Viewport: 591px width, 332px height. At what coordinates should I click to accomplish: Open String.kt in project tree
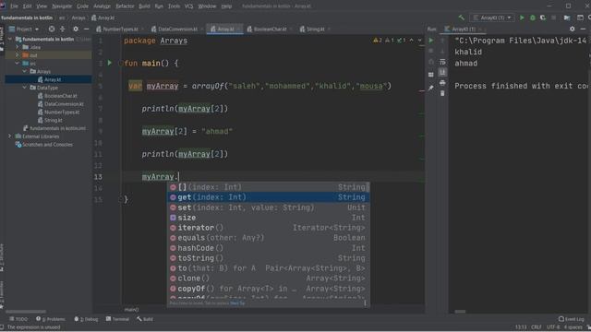pos(50,120)
